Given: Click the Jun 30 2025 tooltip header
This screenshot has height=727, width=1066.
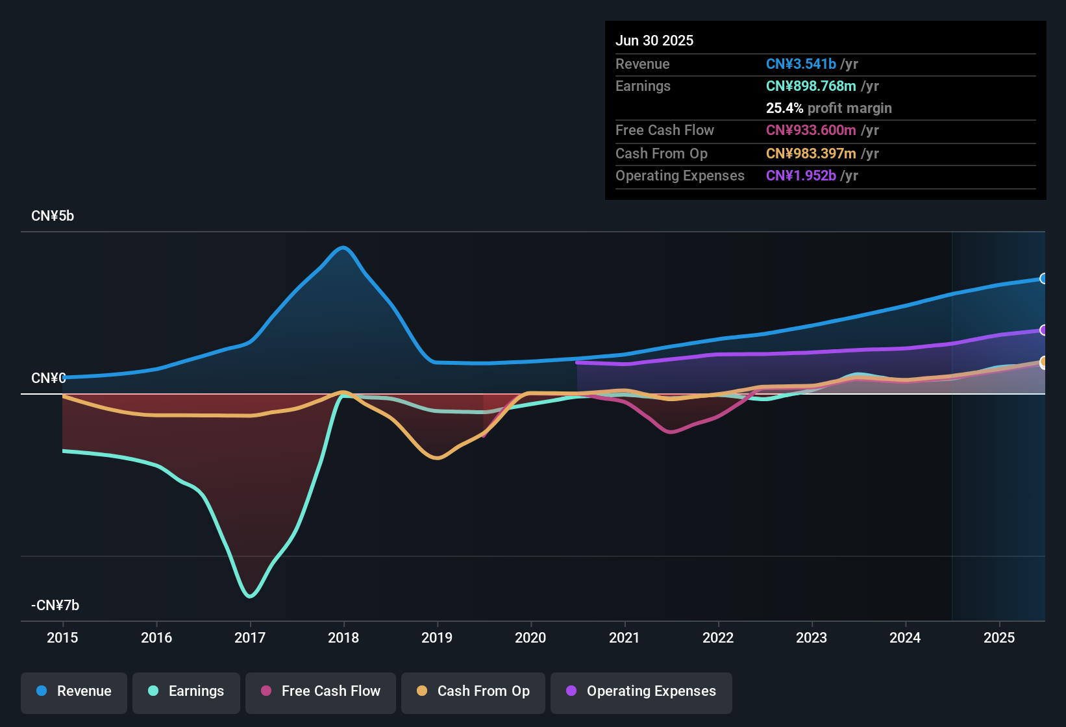Looking at the screenshot, I should (654, 40).
